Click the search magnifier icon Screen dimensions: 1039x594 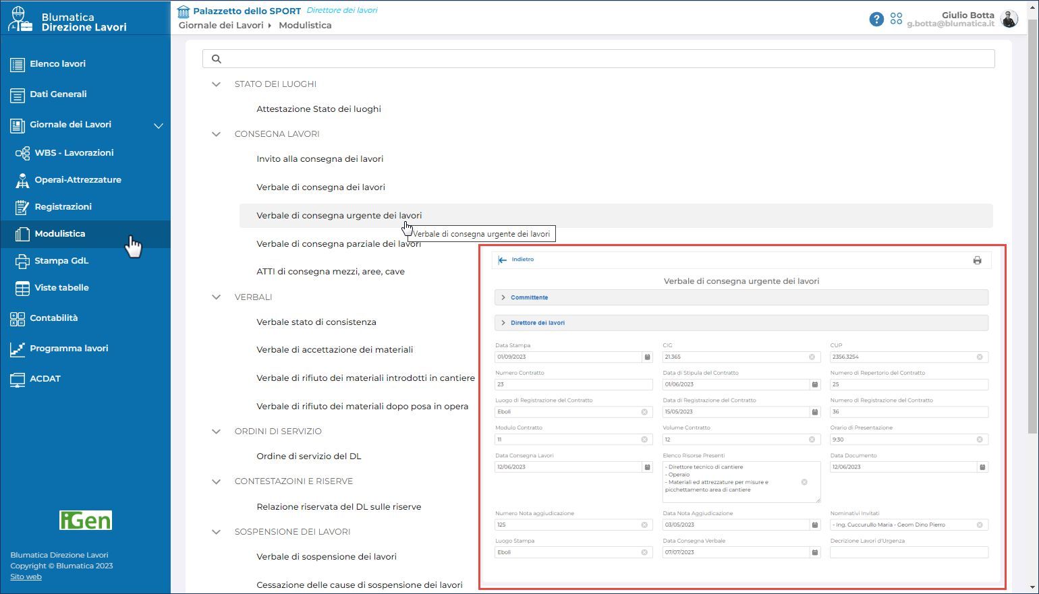click(x=217, y=59)
